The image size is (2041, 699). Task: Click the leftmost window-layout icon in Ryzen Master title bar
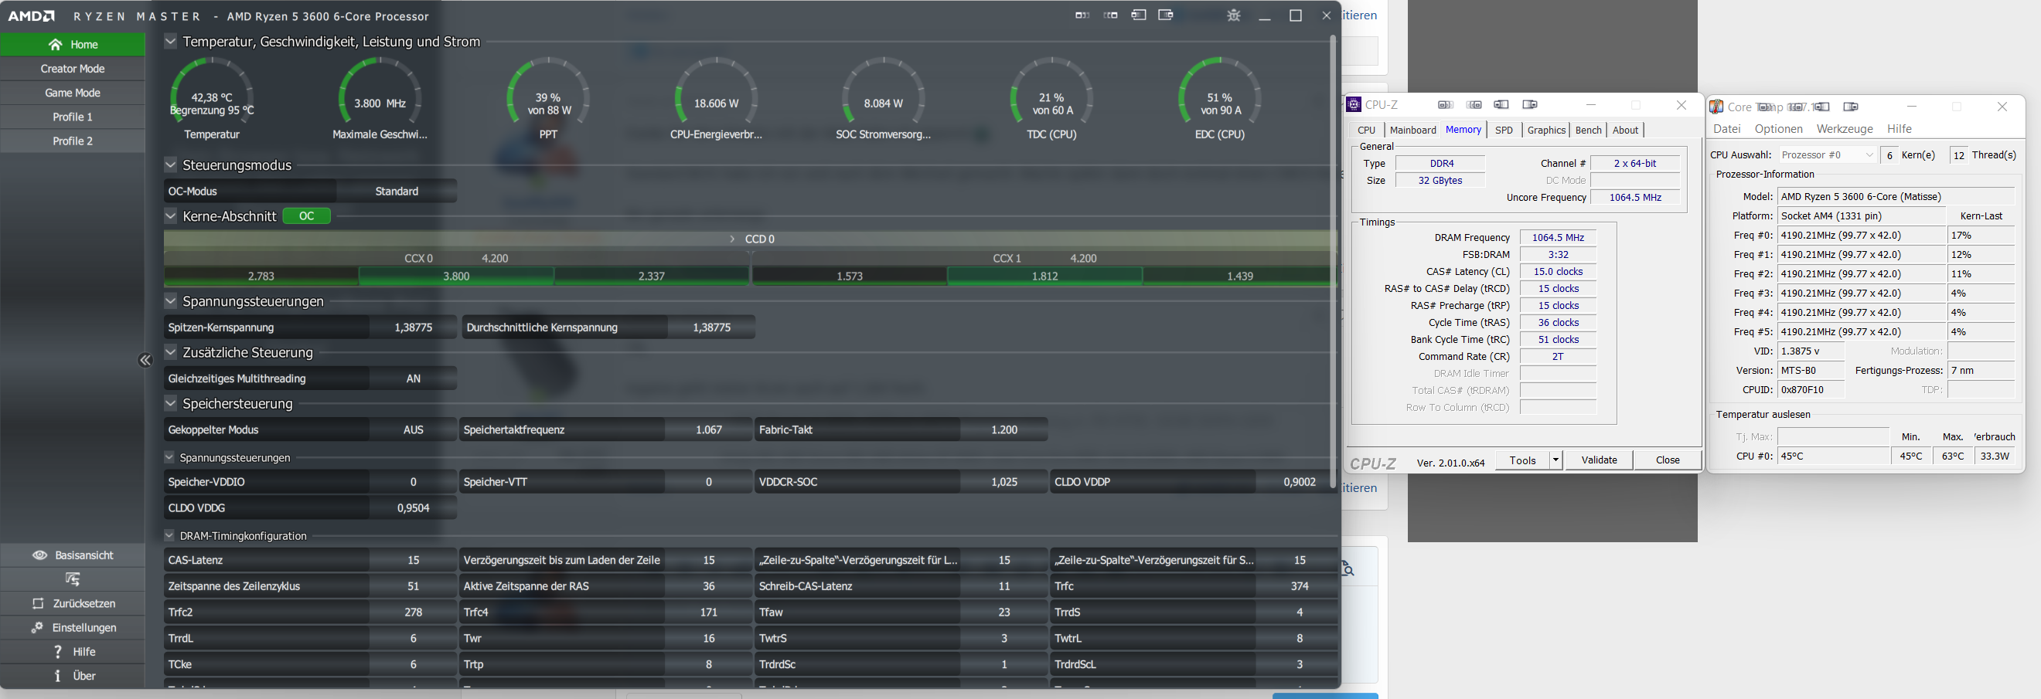pyautogui.click(x=1082, y=15)
